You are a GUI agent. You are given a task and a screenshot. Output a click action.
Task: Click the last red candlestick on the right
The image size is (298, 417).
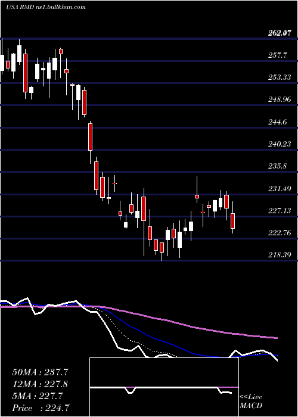tap(233, 220)
